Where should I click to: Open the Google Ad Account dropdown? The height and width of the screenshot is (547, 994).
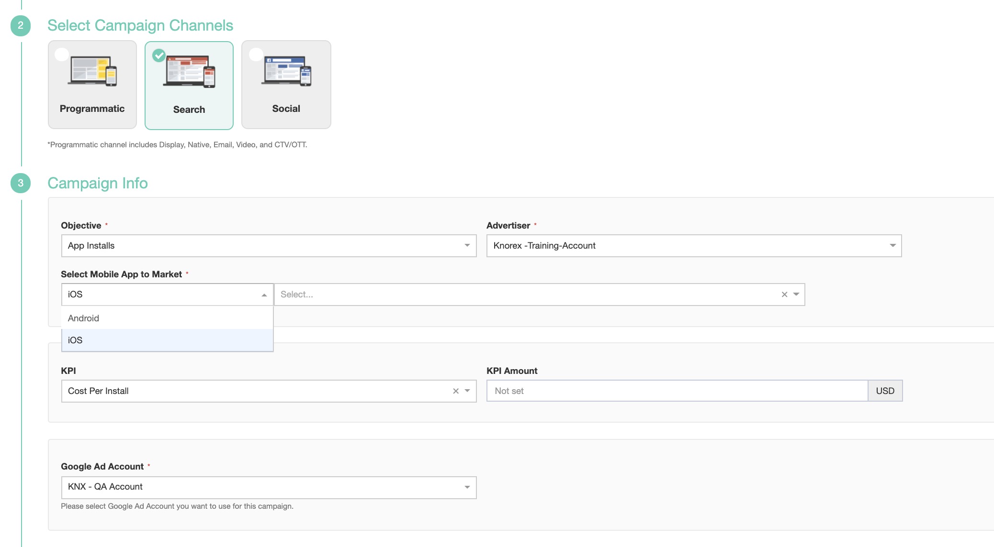coord(269,487)
